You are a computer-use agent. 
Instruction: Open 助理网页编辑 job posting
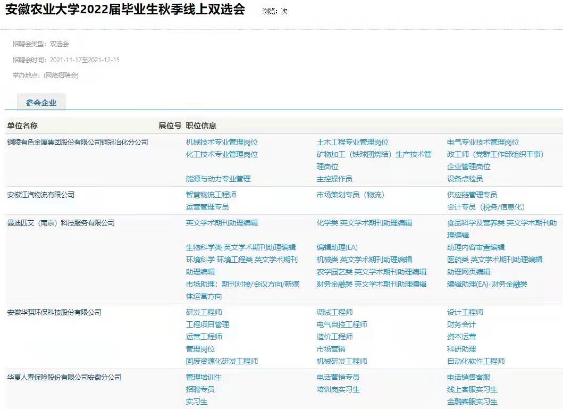pyautogui.click(x=468, y=272)
